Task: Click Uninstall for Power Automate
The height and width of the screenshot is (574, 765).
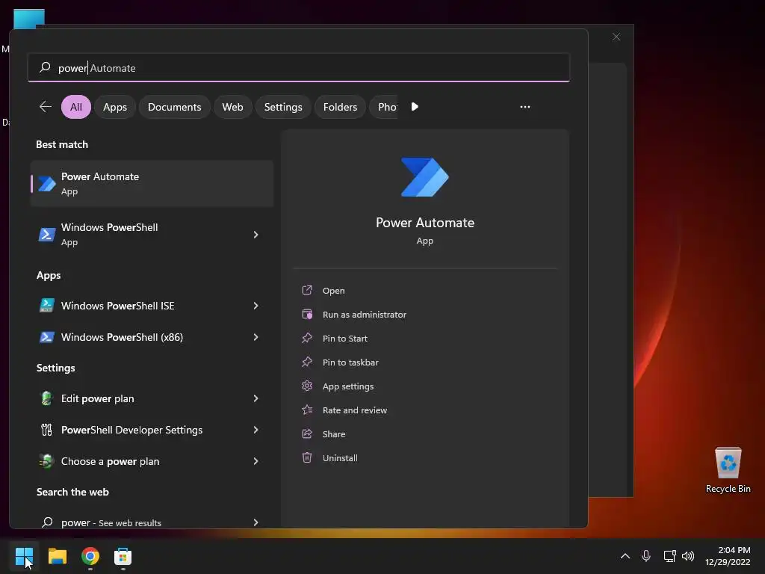Action: point(340,458)
